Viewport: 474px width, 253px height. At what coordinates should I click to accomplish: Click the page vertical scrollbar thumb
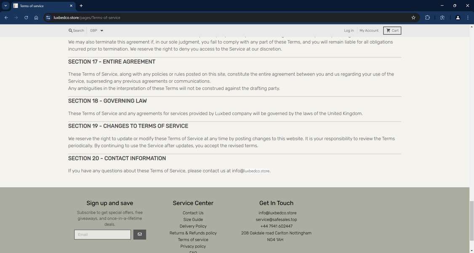point(471,221)
